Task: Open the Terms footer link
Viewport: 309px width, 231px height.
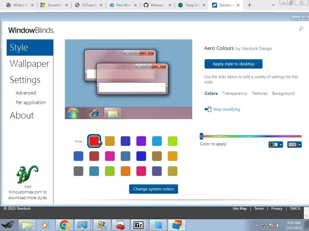Action: click(259, 208)
